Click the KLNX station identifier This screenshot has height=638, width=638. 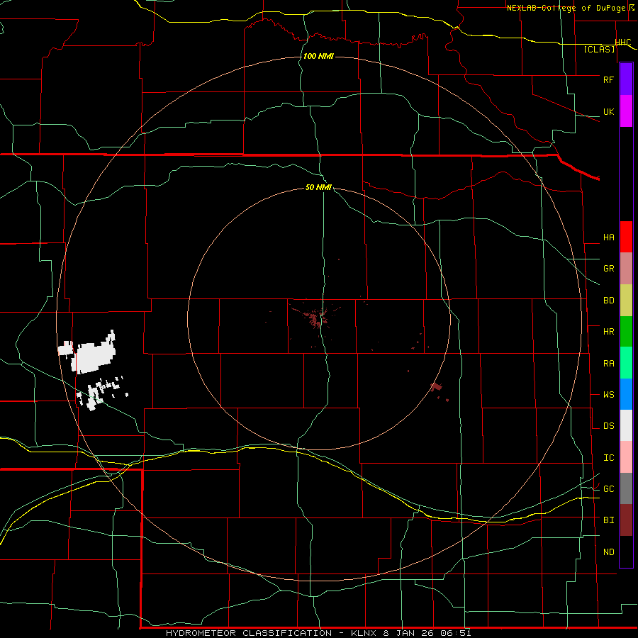tap(364, 633)
